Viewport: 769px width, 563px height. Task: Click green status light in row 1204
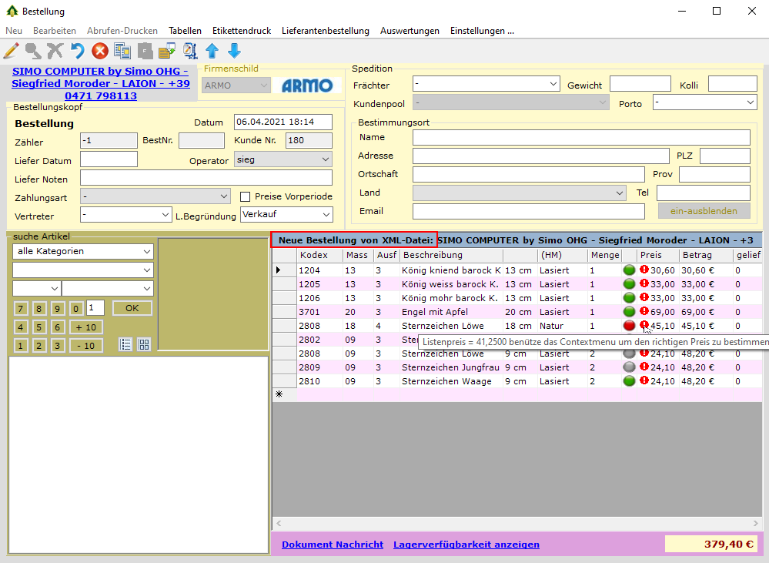(x=629, y=270)
